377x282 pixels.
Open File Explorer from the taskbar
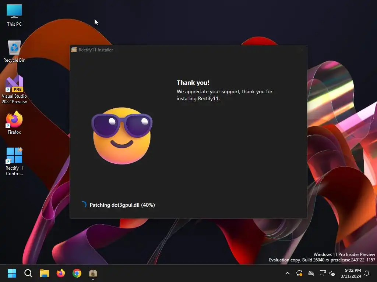click(45, 273)
